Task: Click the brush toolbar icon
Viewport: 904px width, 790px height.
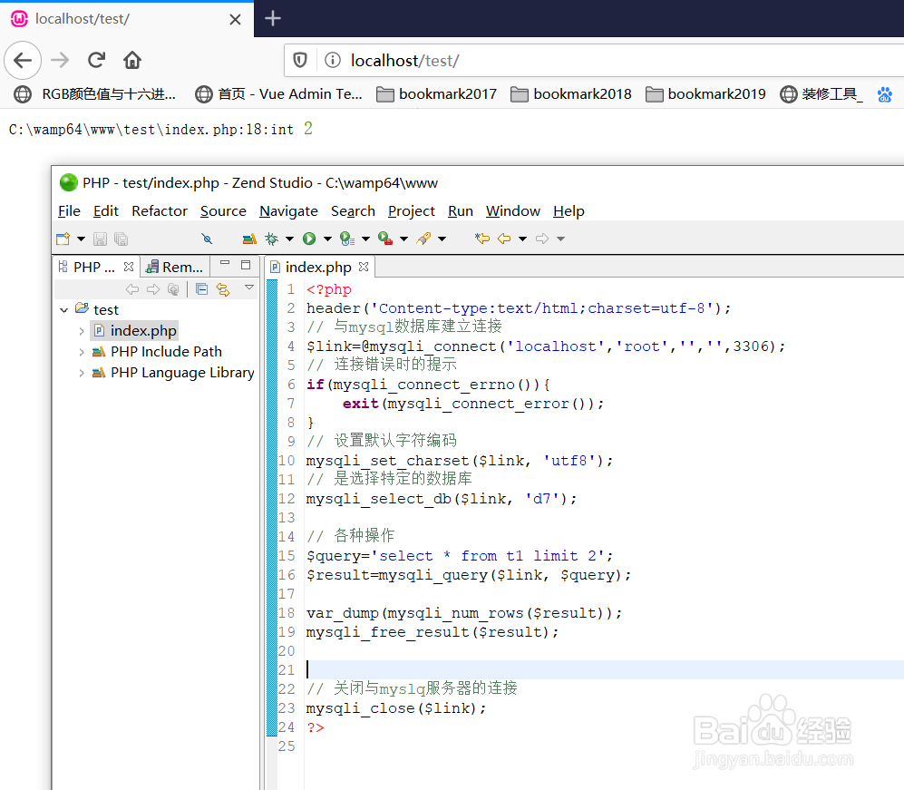Action: (x=423, y=239)
